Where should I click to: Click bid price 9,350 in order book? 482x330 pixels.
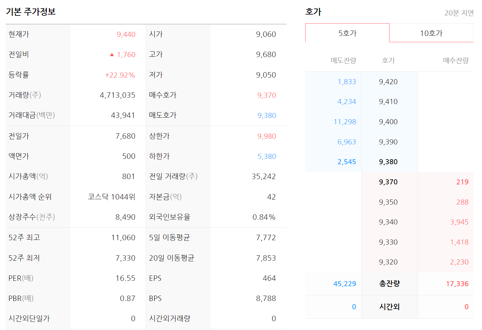point(388,202)
